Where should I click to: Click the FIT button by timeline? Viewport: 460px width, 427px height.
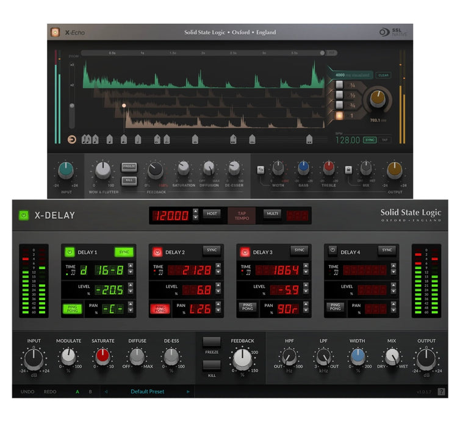[x=331, y=53]
